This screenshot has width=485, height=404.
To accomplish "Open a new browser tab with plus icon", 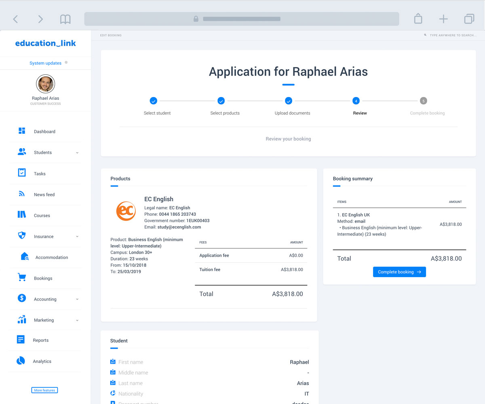I will 443,19.
